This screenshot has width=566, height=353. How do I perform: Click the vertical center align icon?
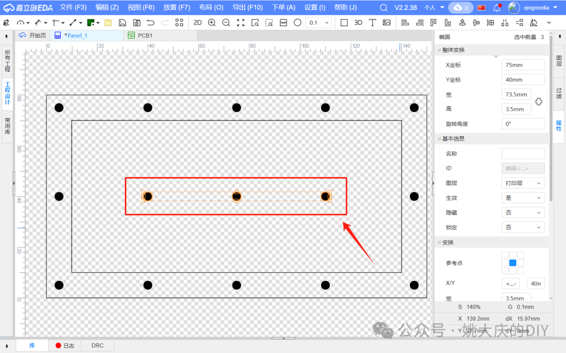point(476,23)
